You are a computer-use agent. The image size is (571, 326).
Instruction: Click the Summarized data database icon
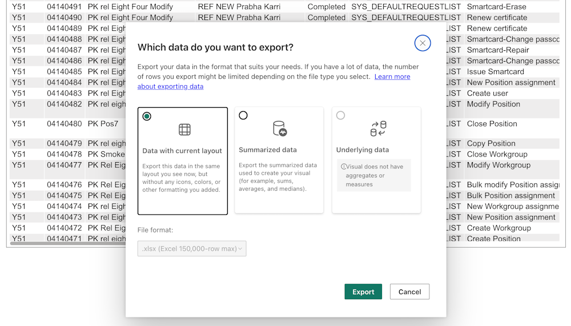280,128
